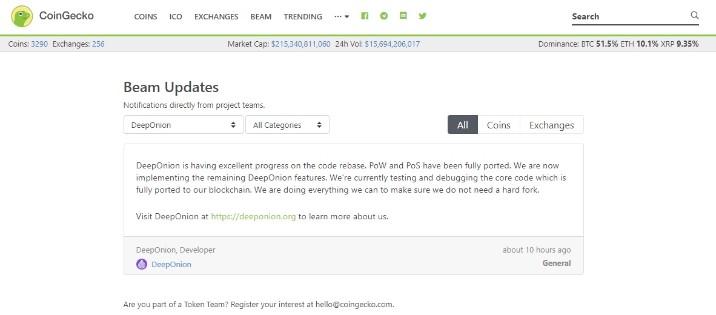This screenshot has height=315, width=716.
Task: Open the TRENDING menu item
Action: pos(303,16)
